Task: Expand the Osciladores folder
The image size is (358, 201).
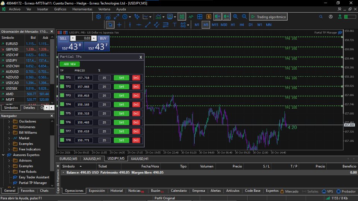Action: (9, 121)
